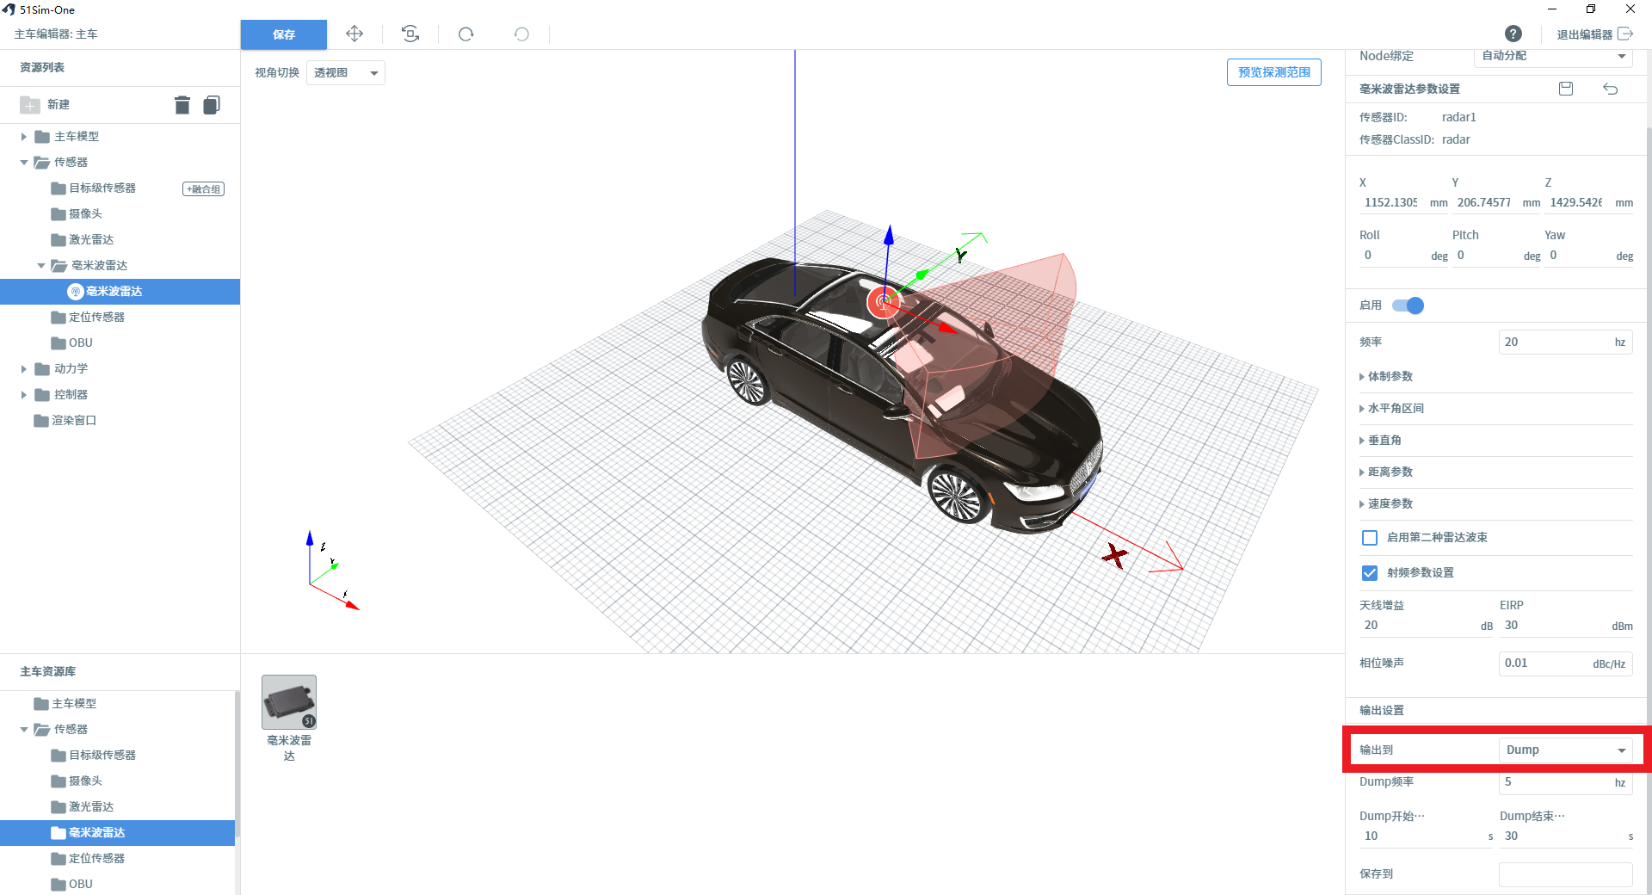Expand 控制器 tree node

tap(24, 395)
